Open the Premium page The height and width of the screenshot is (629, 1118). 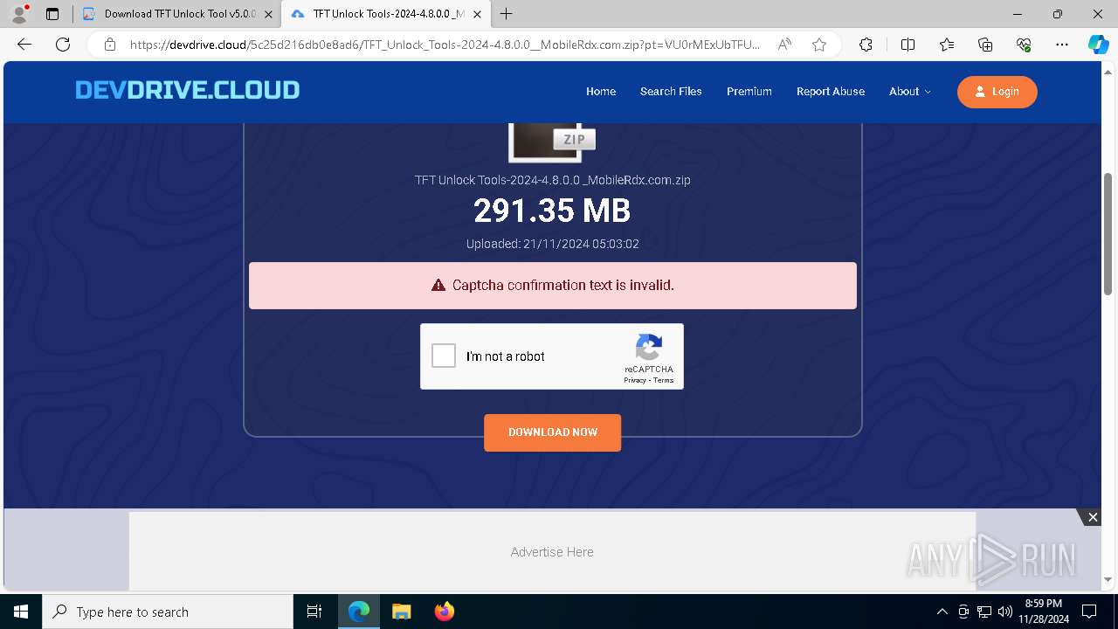[x=749, y=92]
